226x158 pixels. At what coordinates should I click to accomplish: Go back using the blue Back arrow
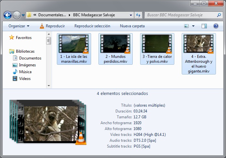pyautogui.click(x=7, y=15)
